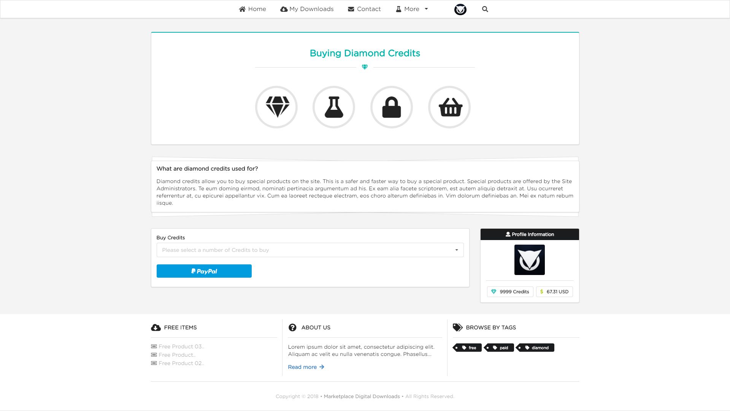Click the shopping basket circle icon
This screenshot has width=730, height=411.
point(449,107)
